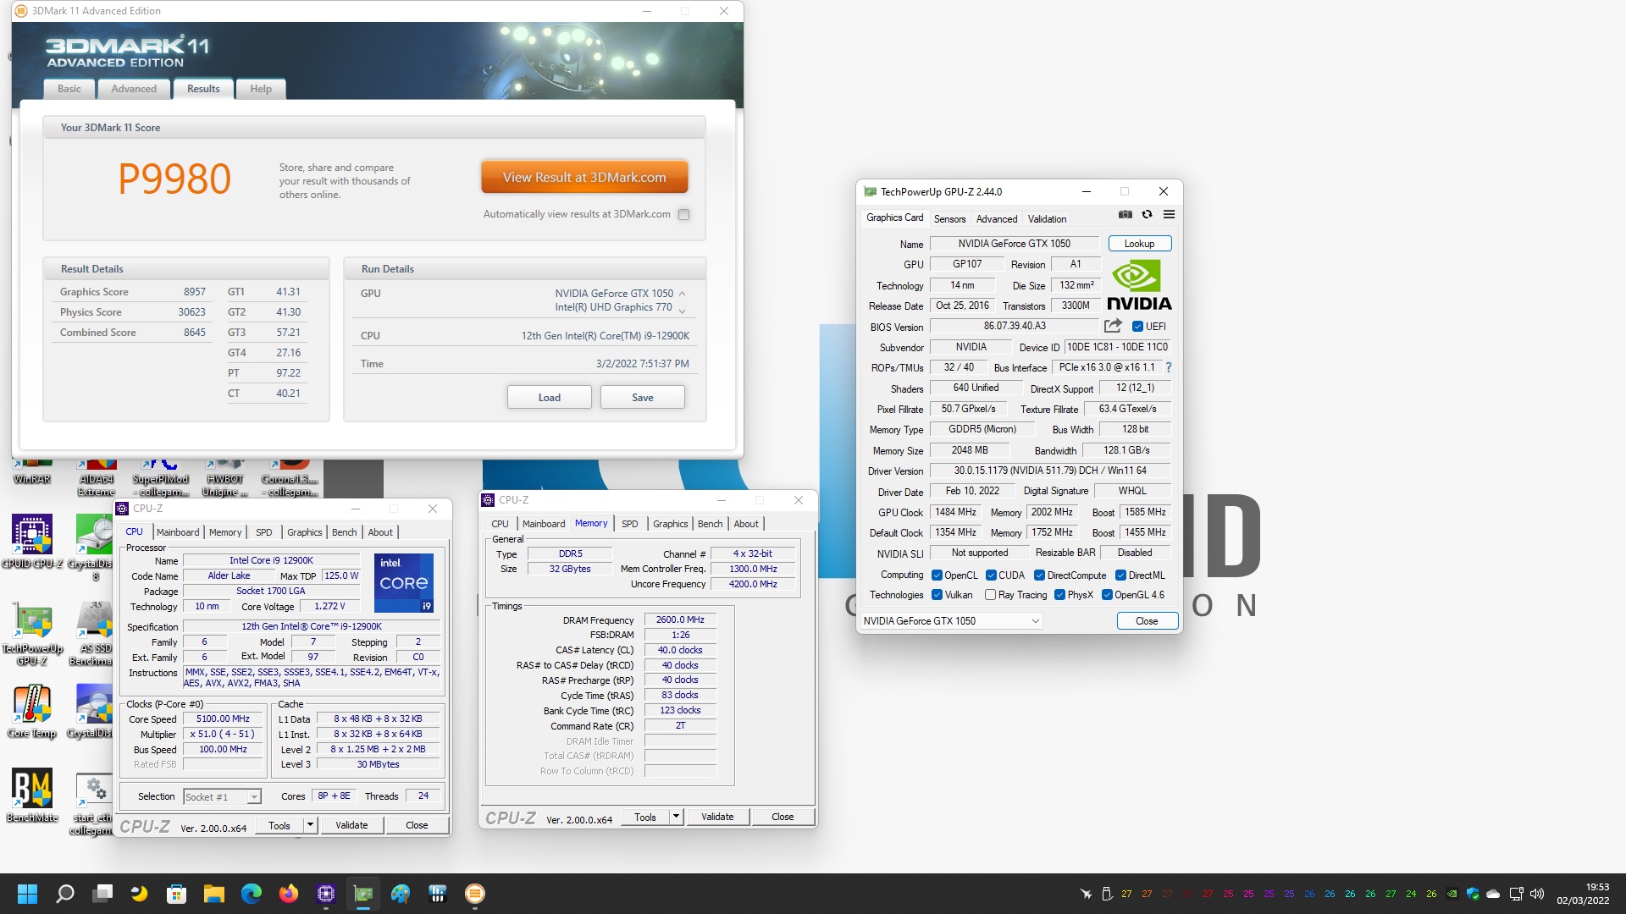Open Task View on the taskbar
The height and width of the screenshot is (914, 1626).
click(103, 894)
